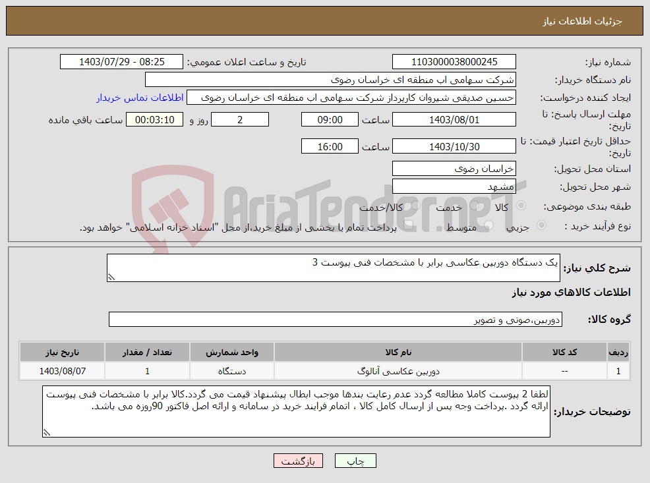Click the تعداد / مقدار column header
Screen dimensions: 650x483
147,352
